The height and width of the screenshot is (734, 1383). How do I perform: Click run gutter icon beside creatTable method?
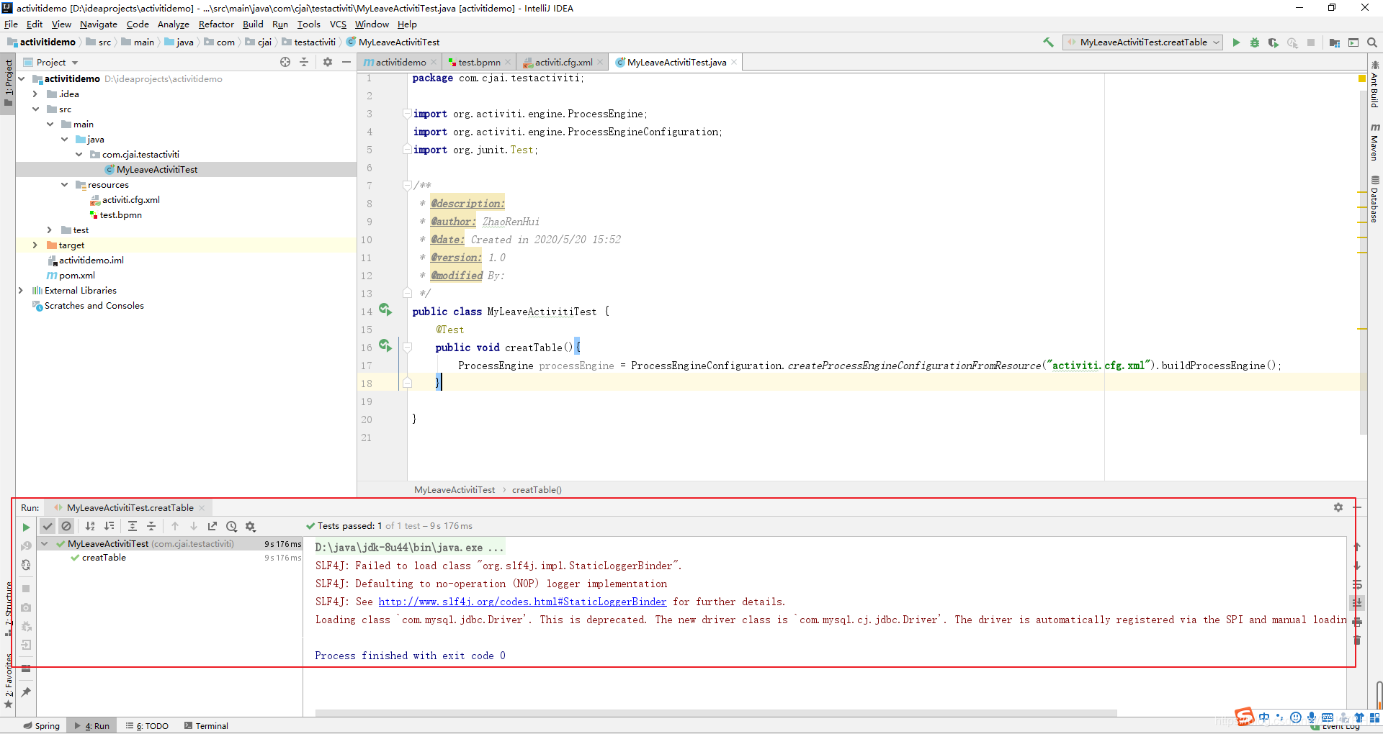pyautogui.click(x=385, y=346)
